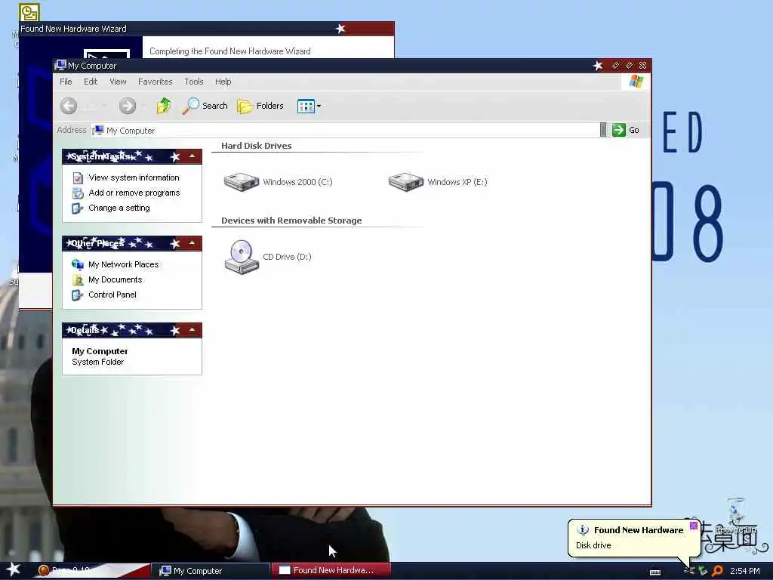Click the hardware device tray icon

pos(690,571)
